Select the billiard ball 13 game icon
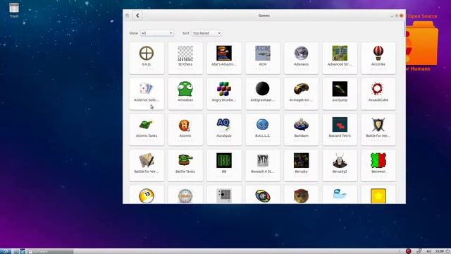Image resolution: width=451 pixels, height=254 pixels. tap(147, 196)
